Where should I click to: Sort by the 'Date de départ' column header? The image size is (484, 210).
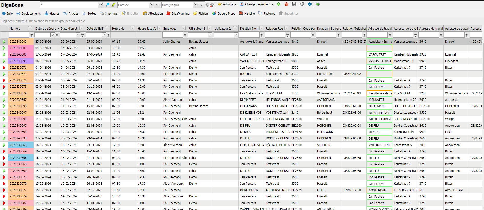46,28
